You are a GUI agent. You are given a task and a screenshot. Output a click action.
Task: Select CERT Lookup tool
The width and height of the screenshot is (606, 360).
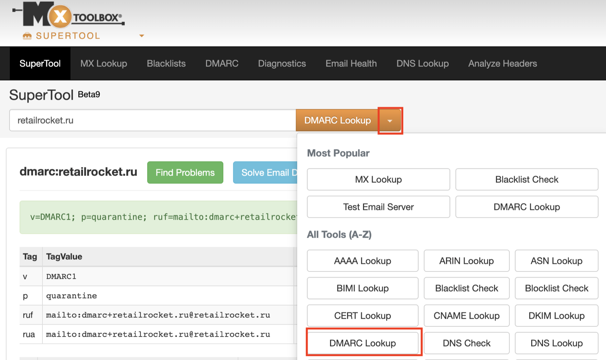coord(363,316)
